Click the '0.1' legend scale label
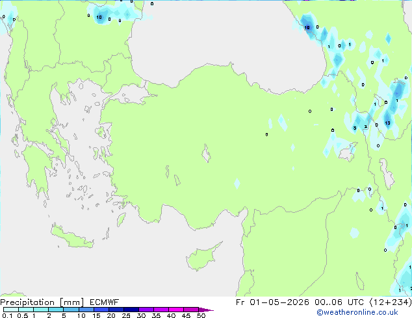 tap(7, 315)
